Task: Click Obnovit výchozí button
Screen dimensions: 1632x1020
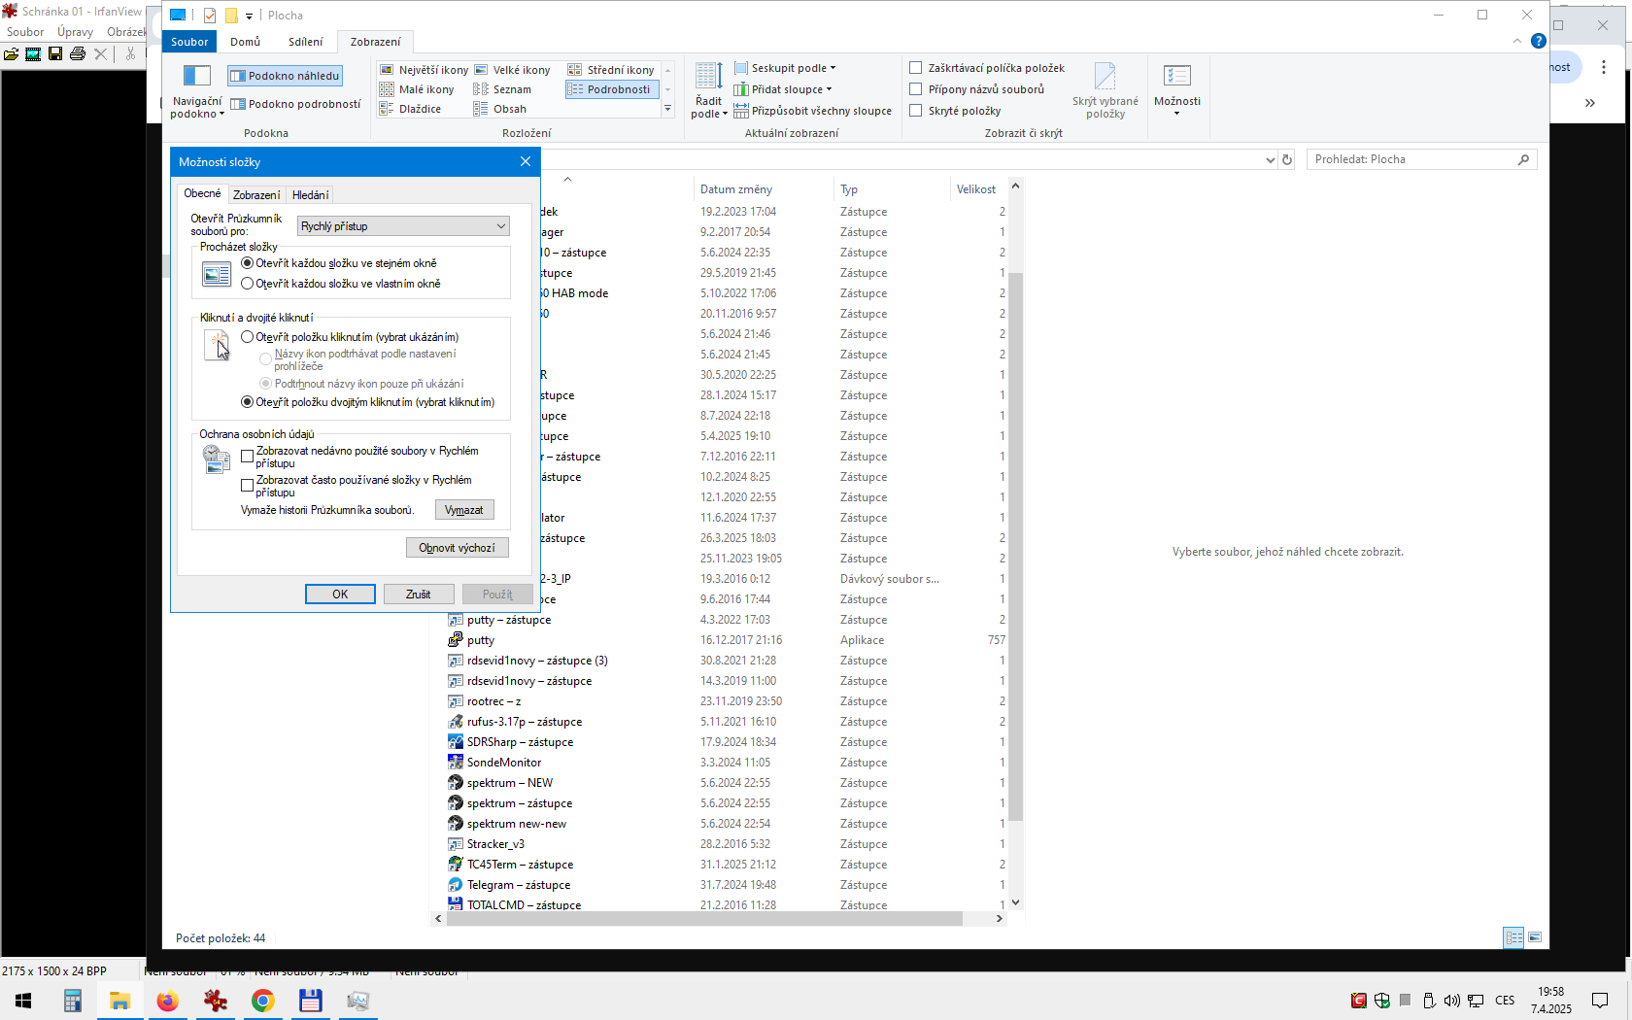Action: point(457,548)
